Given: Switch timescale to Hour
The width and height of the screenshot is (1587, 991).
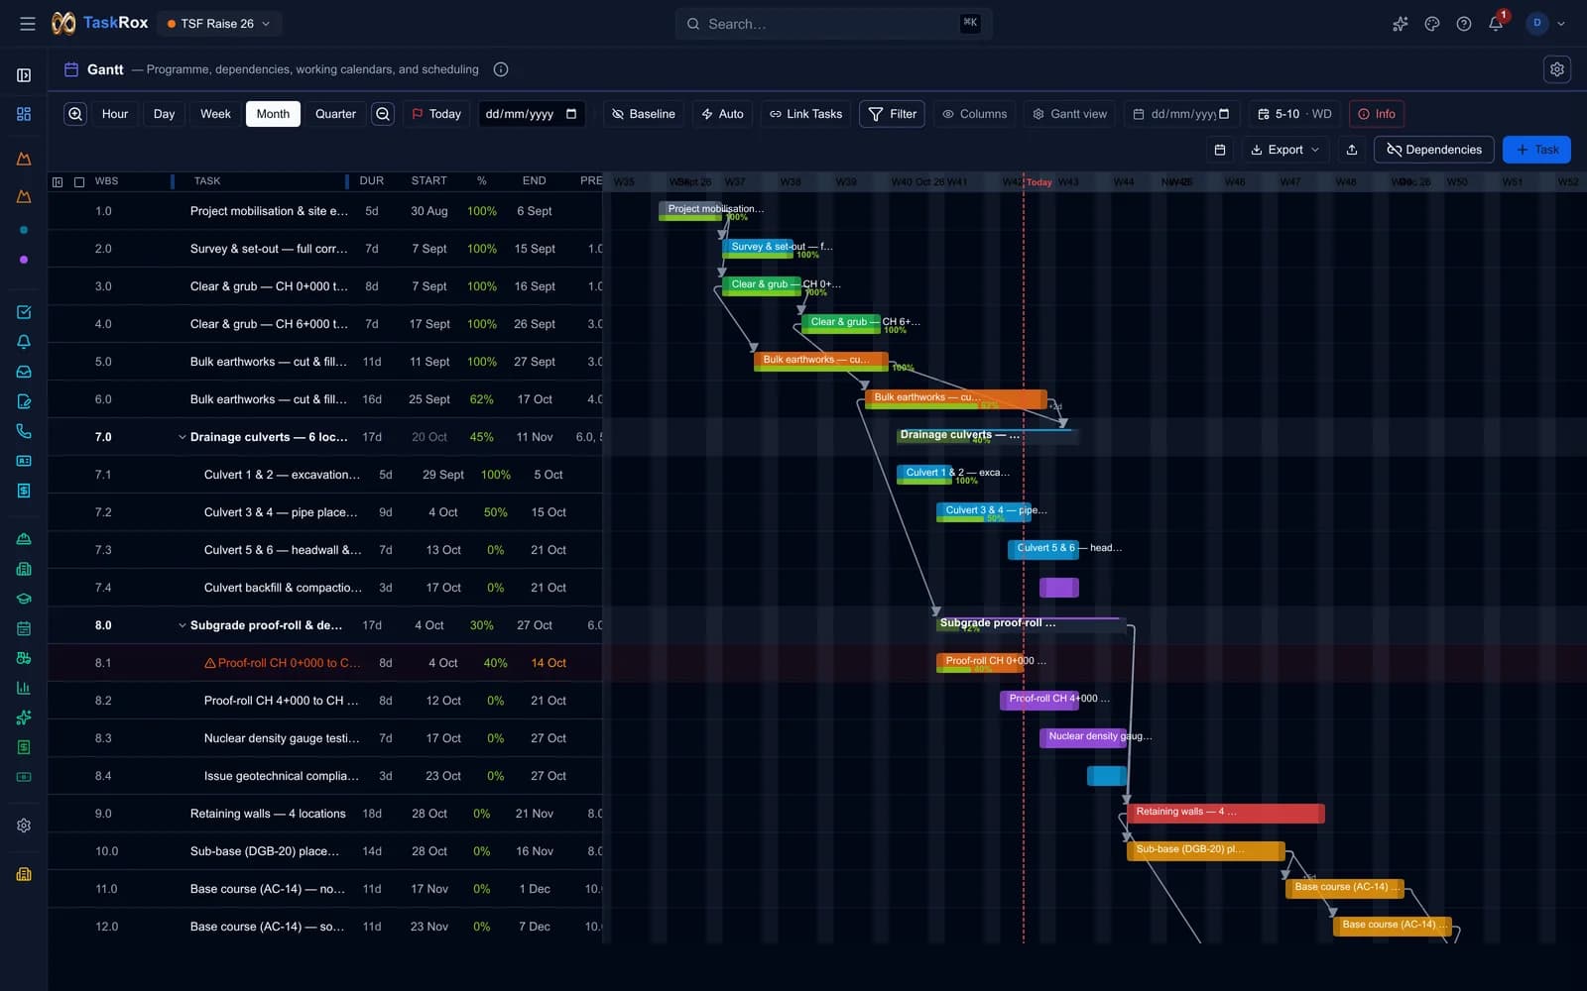Looking at the screenshot, I should (115, 114).
